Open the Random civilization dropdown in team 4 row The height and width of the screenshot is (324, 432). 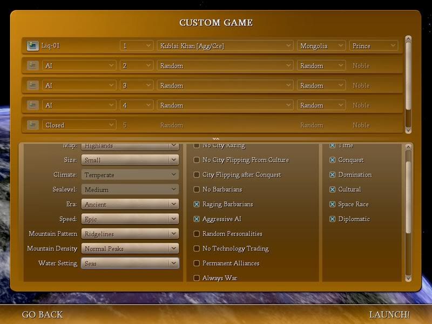point(321,105)
